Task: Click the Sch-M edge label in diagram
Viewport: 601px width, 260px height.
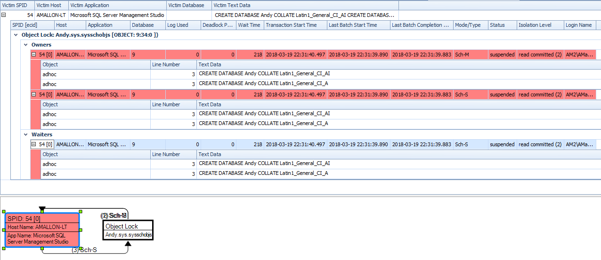Action: 114,215
